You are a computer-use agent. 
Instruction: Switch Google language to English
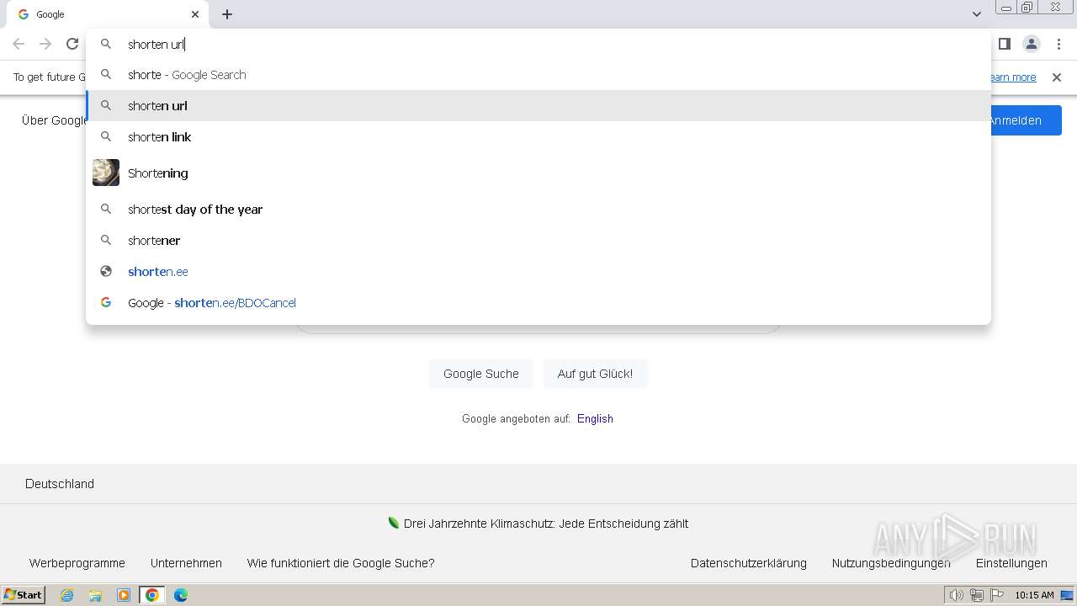click(595, 418)
